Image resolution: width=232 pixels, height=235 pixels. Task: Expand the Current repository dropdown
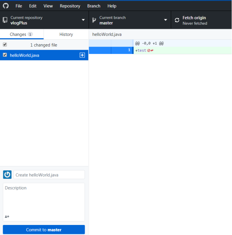click(x=44, y=20)
